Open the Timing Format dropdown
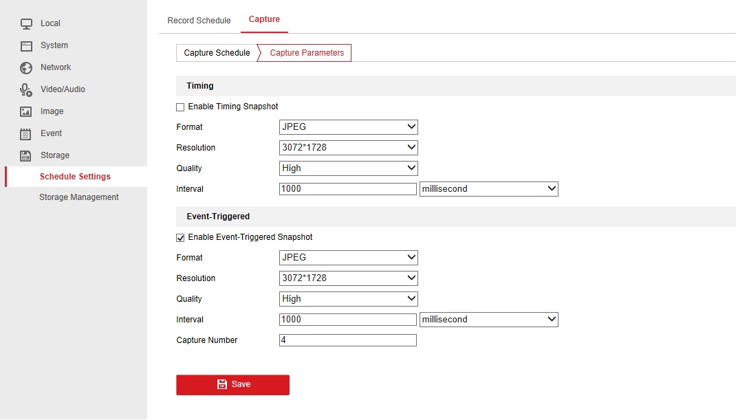Image resolution: width=738 pixels, height=420 pixels. (349, 127)
